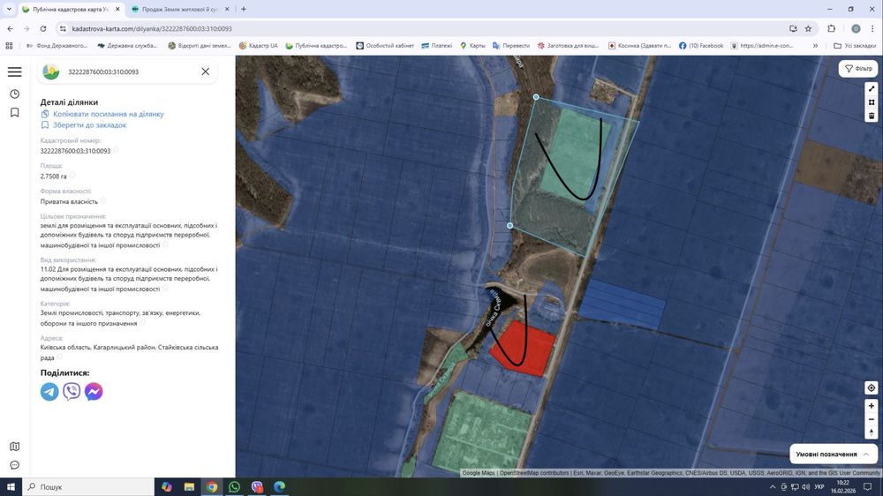883x496 pixels.
Task: Share parcel via Telegram
Action: [49, 391]
